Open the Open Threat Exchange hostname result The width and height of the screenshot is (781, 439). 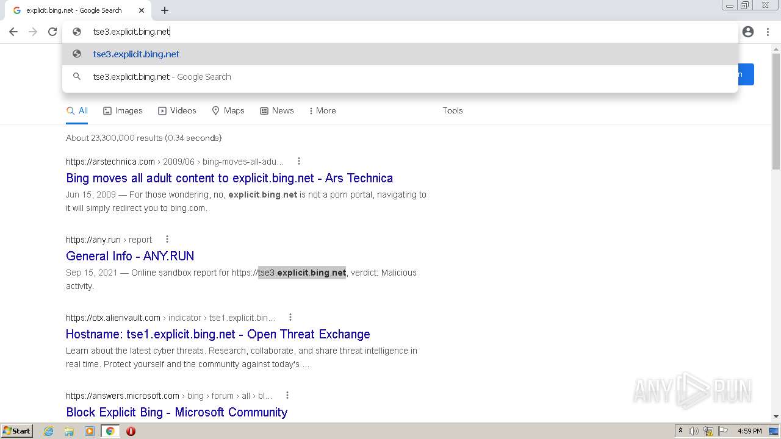(218, 334)
